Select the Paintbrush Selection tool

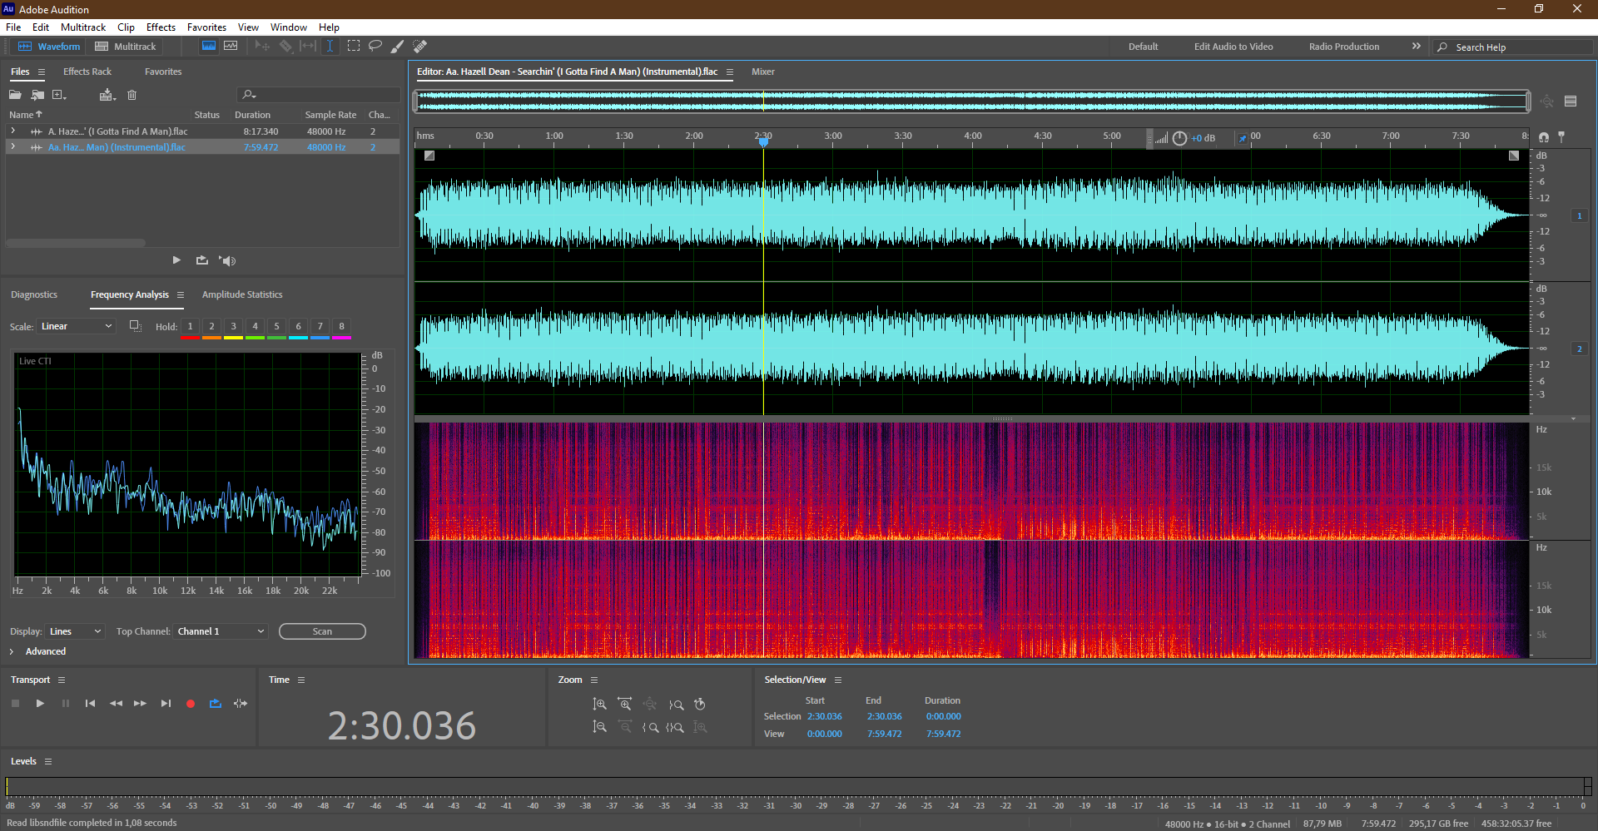coord(398,47)
